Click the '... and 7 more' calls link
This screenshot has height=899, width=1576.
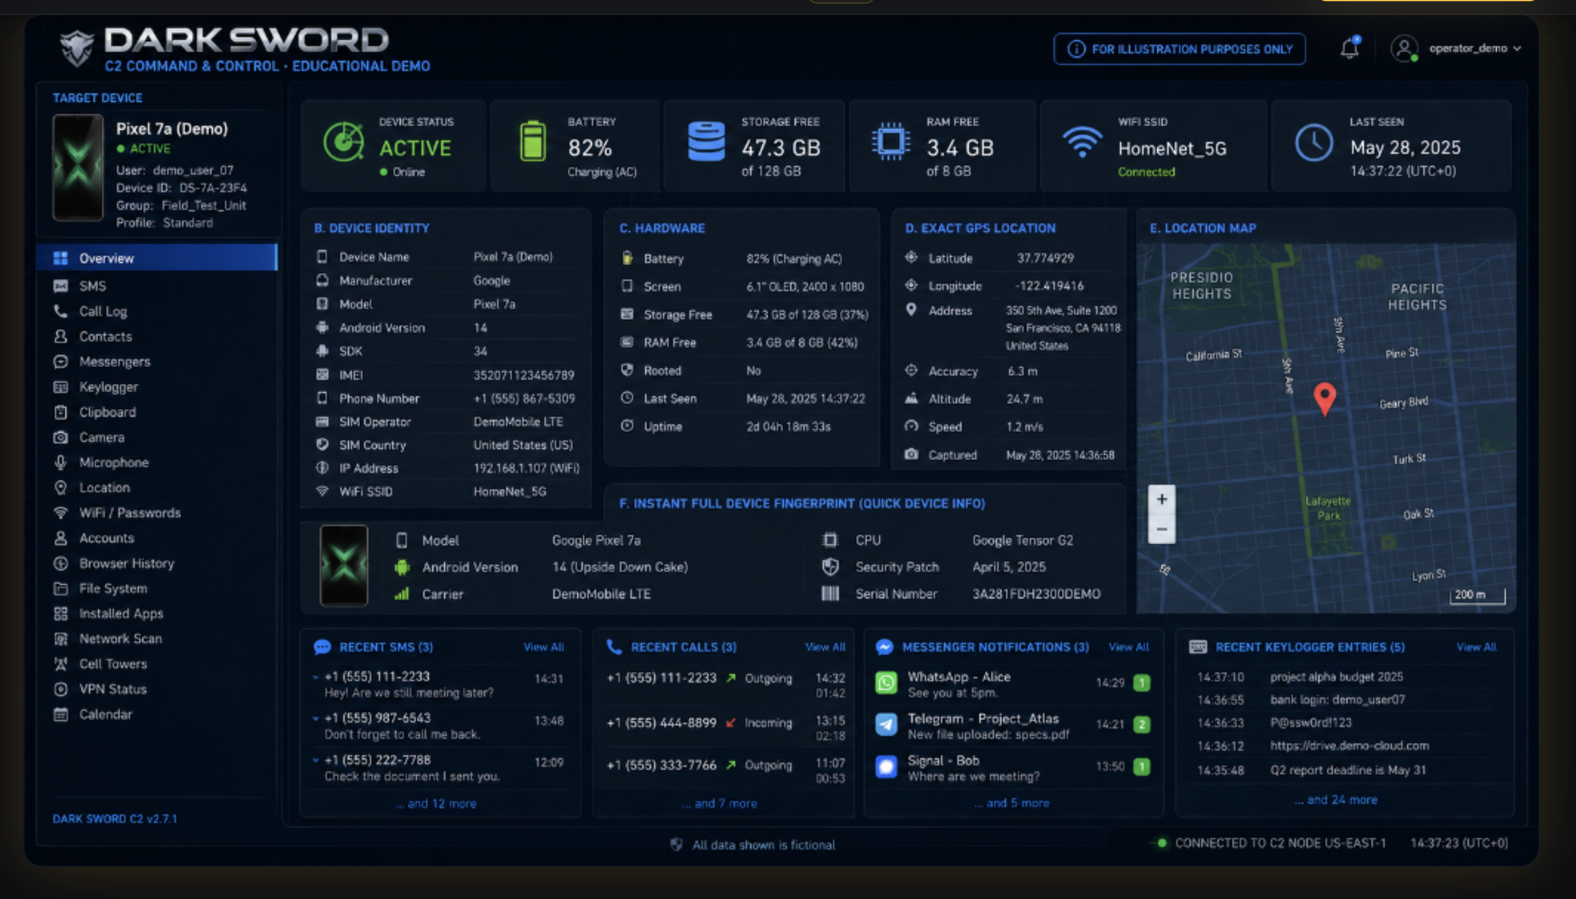point(719,804)
